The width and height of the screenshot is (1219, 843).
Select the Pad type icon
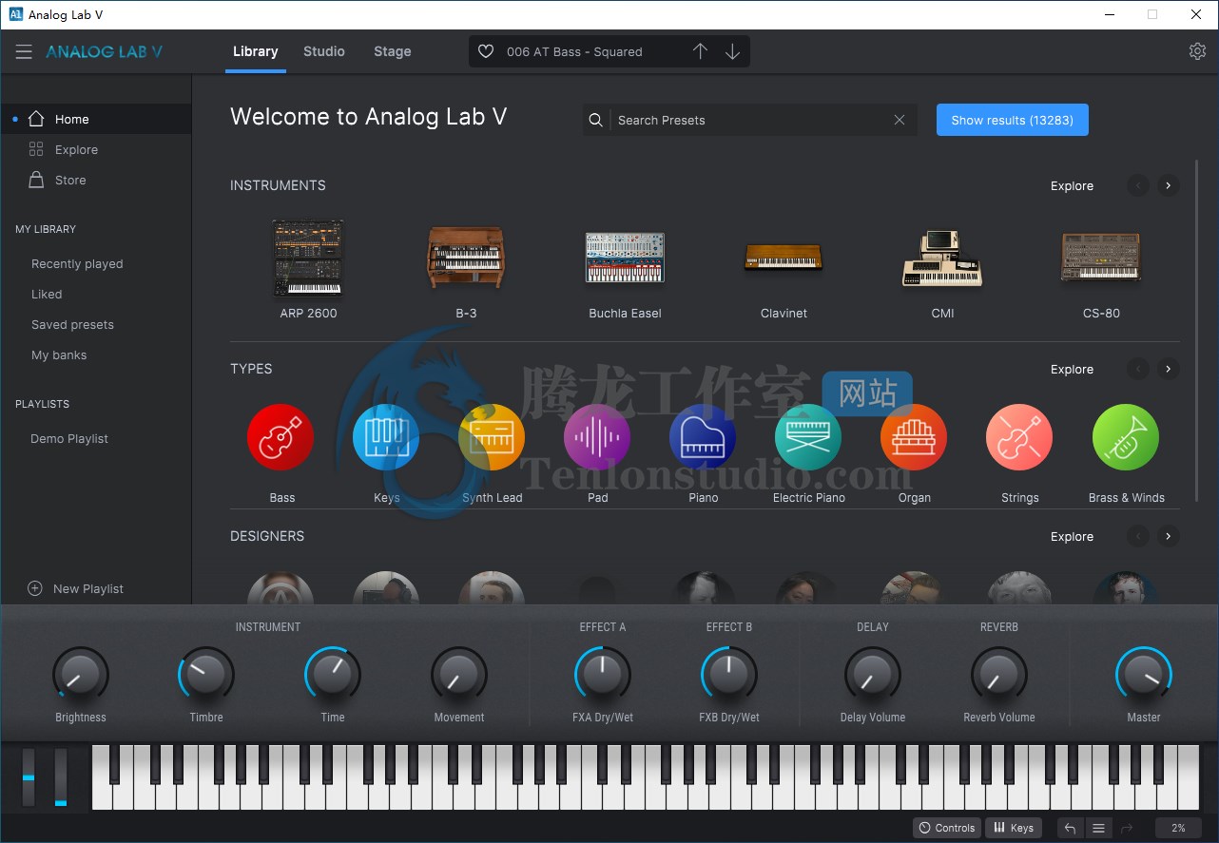coord(597,437)
